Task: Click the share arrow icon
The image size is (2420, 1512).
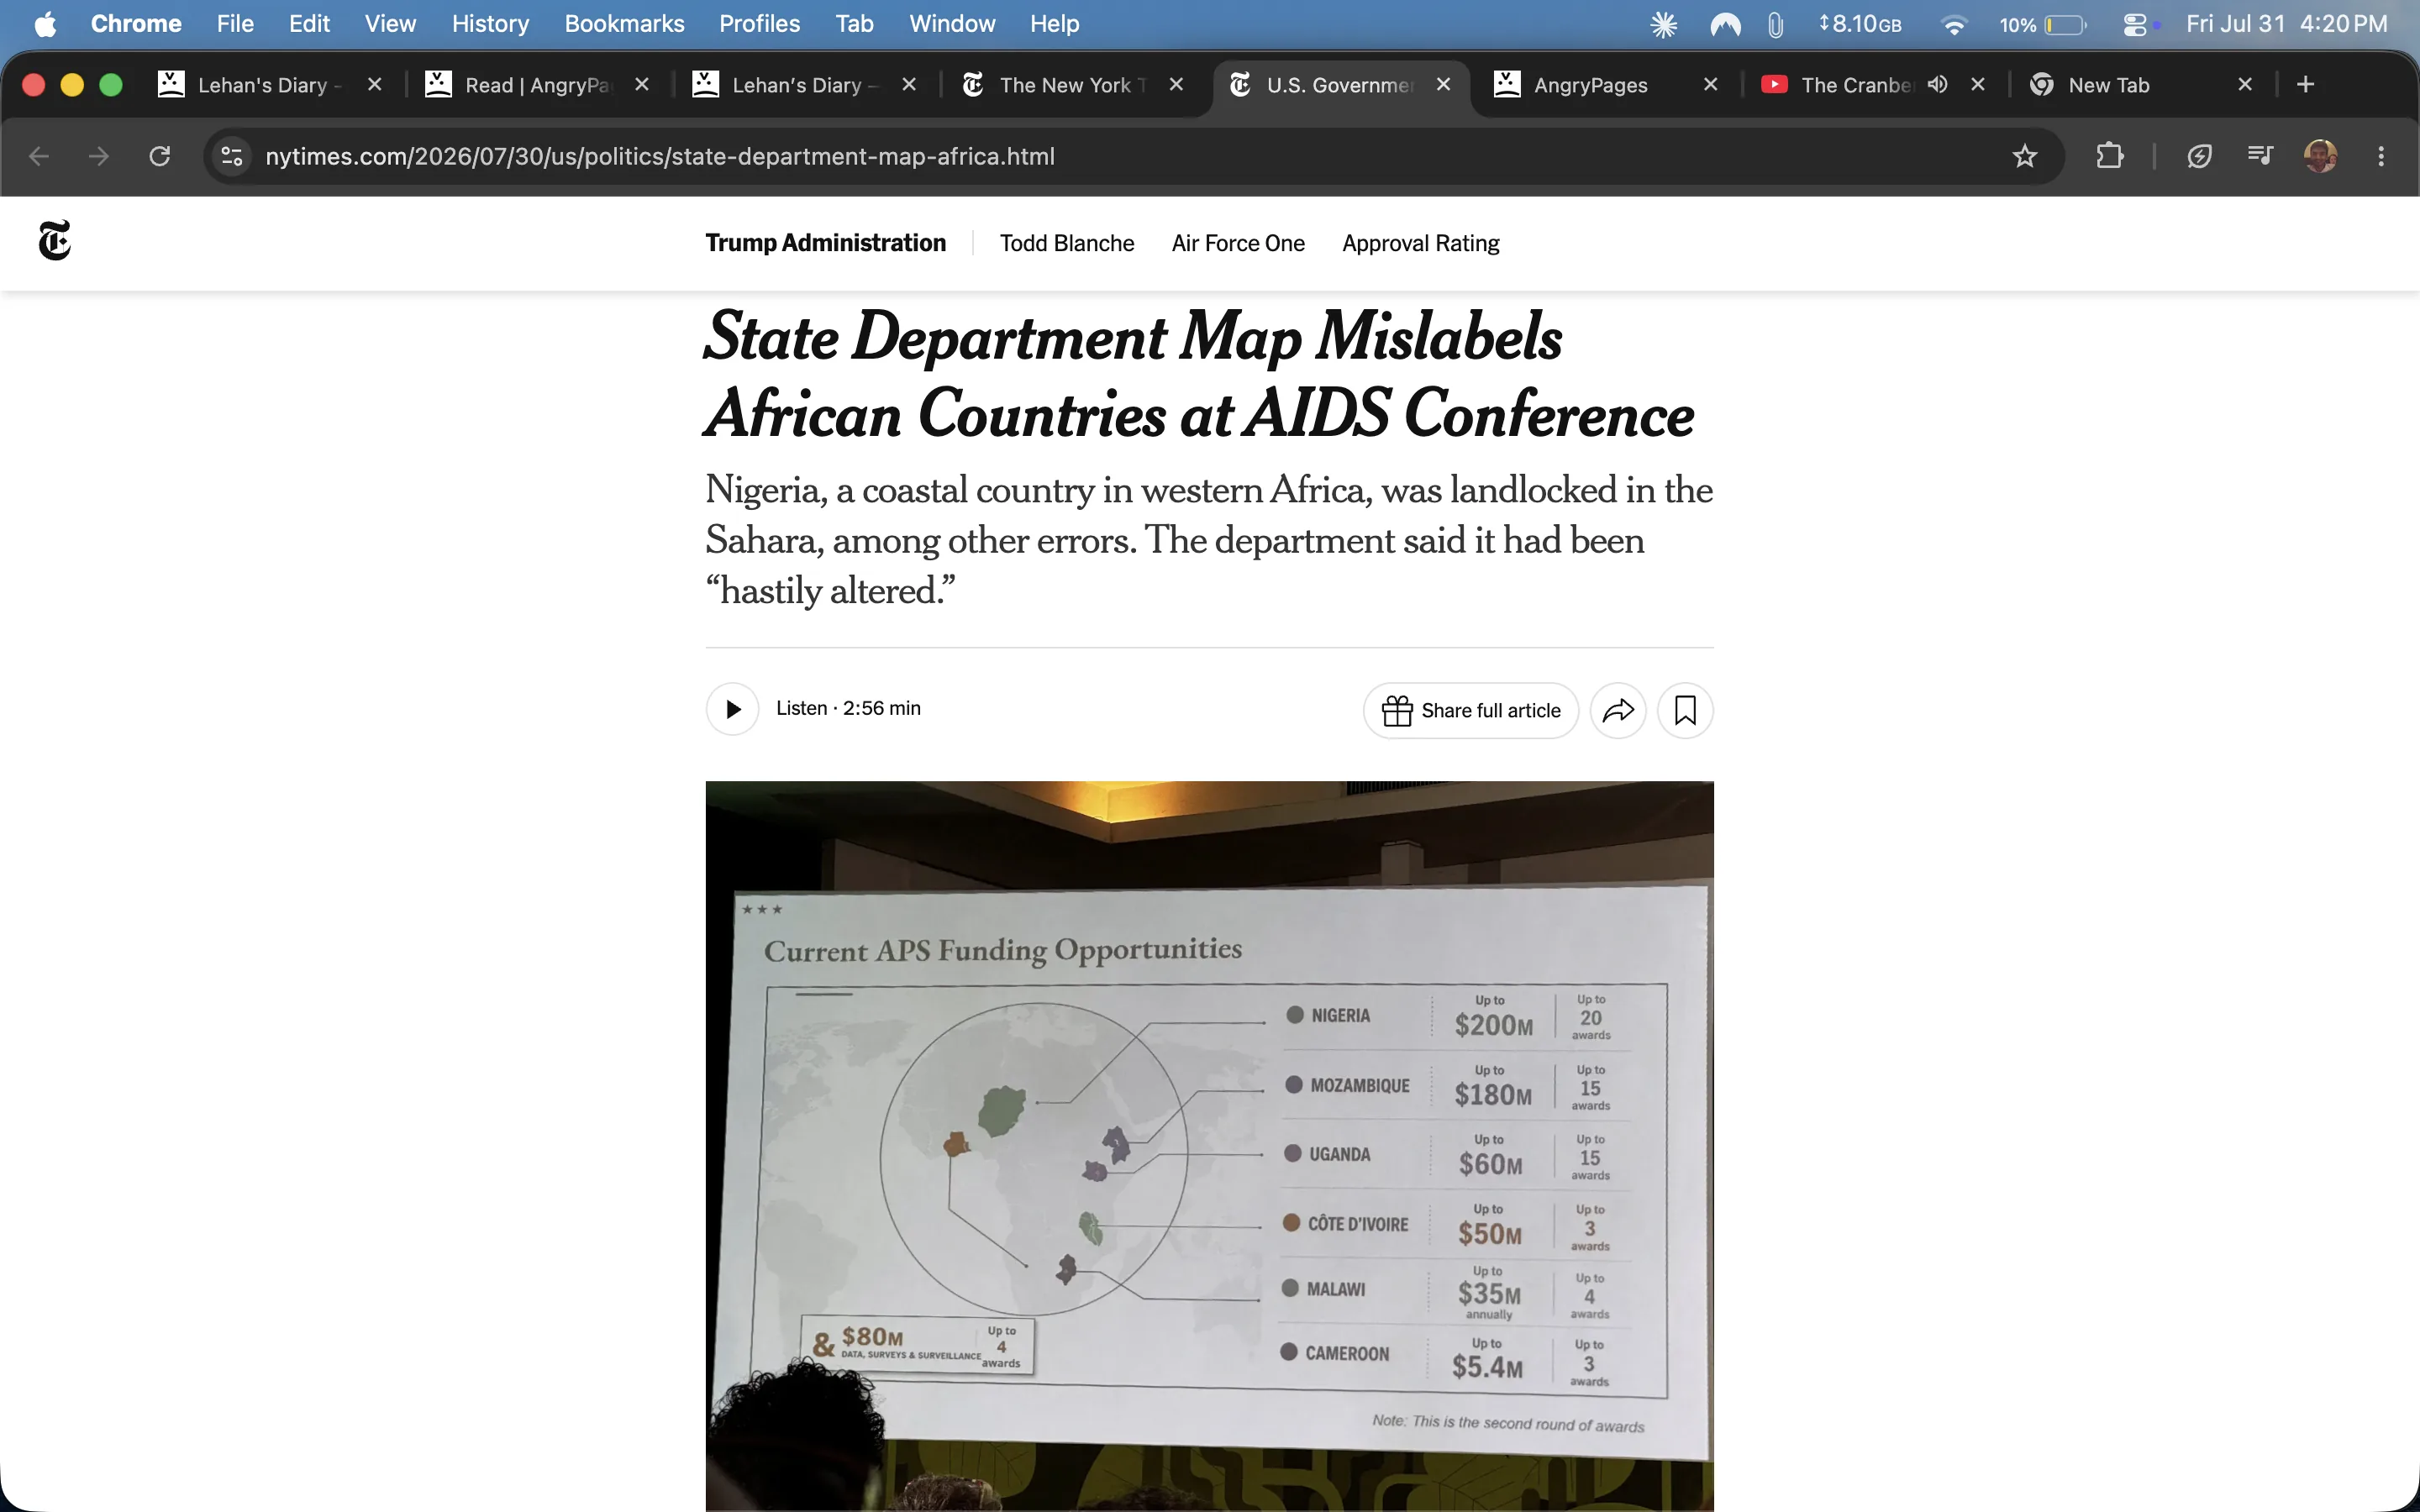Action: (x=1618, y=711)
